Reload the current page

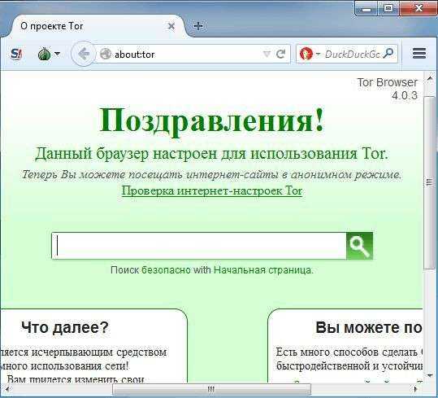click(x=280, y=54)
